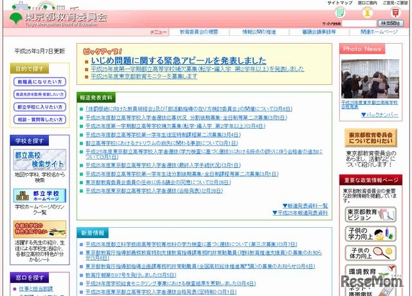This screenshot has height=296, width=412.
Task: Open the 採点の誤りに伴う合格者の追加 link
Action: pyautogui.click(x=204, y=154)
